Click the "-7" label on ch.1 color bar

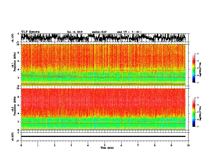197,83
